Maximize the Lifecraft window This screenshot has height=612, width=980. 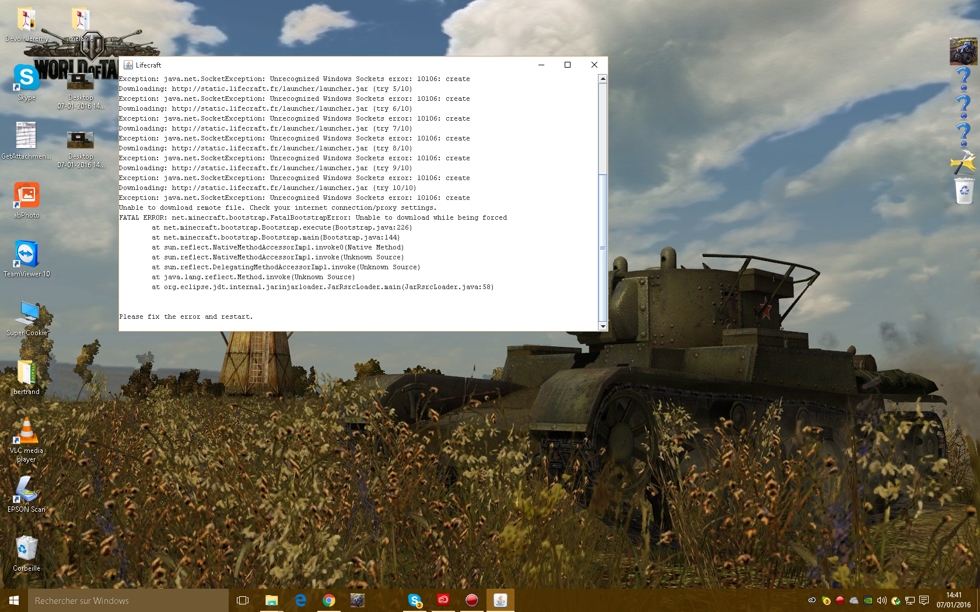(568, 65)
